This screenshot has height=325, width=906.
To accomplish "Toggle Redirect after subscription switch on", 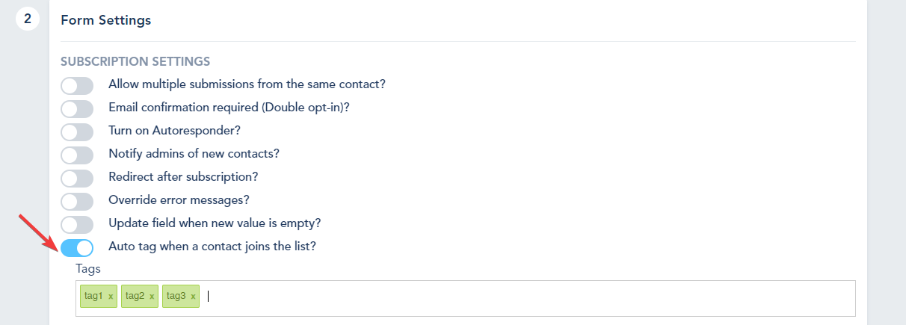I will pyautogui.click(x=77, y=179).
